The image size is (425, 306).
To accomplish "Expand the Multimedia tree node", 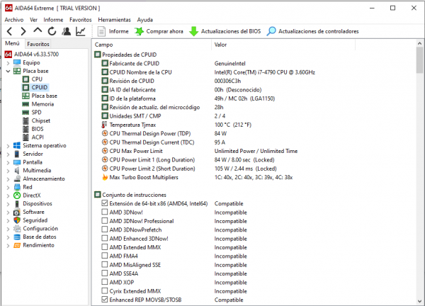I will pyautogui.click(x=8, y=171).
